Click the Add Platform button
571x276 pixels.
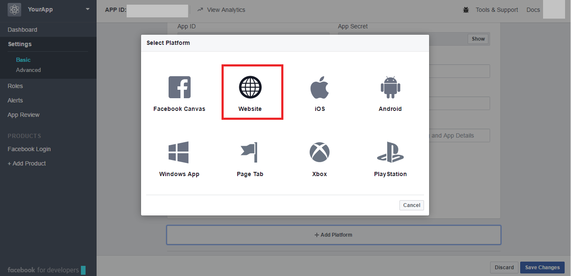tap(334, 235)
